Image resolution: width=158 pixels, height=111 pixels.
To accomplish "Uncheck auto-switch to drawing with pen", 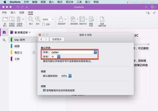I will pyautogui.click(x=44, y=90).
